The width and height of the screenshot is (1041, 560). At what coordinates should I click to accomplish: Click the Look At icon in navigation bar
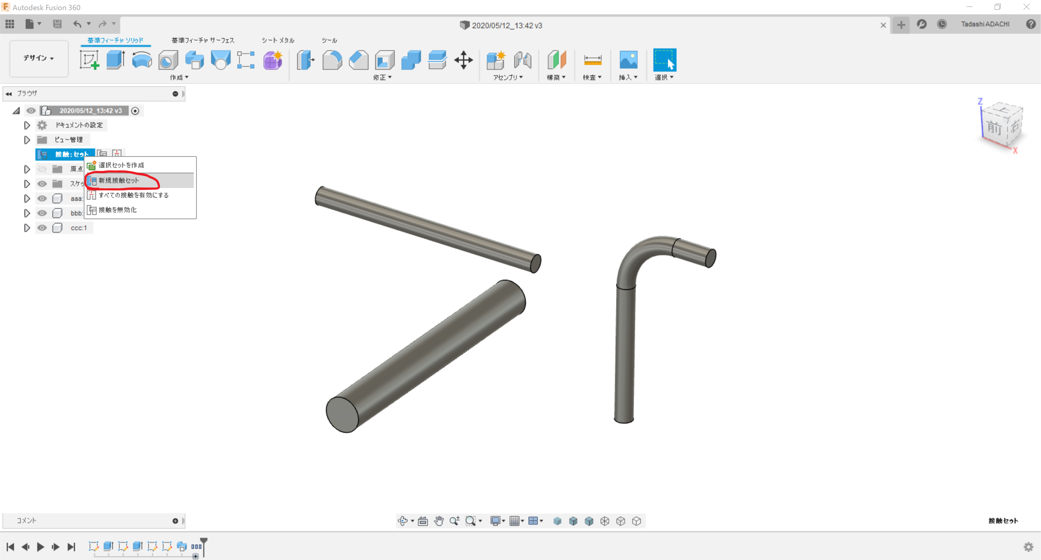[423, 521]
